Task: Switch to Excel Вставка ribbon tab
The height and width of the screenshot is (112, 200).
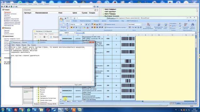Action: point(75,21)
